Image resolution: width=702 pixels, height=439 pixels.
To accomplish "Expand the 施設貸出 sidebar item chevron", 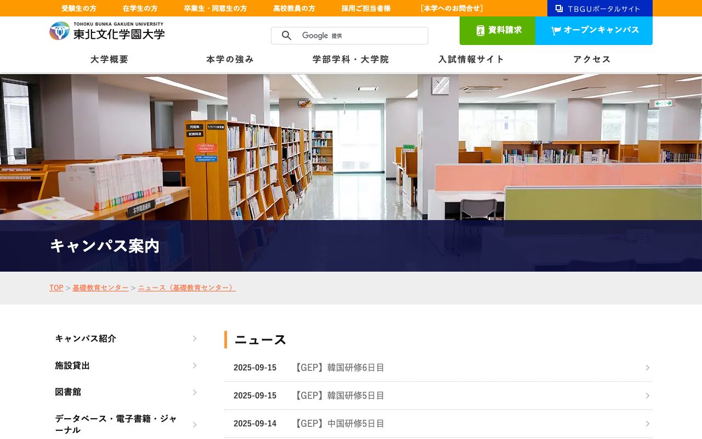I will click(195, 365).
